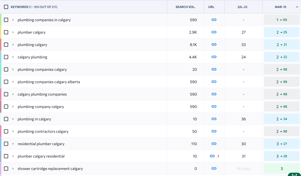Open URL link icon for plumbing contractors calgary
Screen dimensions: 301x176
point(214,131)
